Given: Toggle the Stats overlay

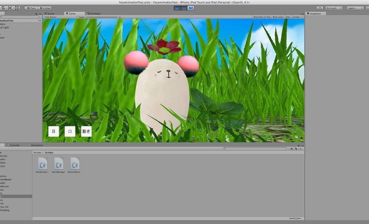Looking at the screenshot, I should click(288, 17).
